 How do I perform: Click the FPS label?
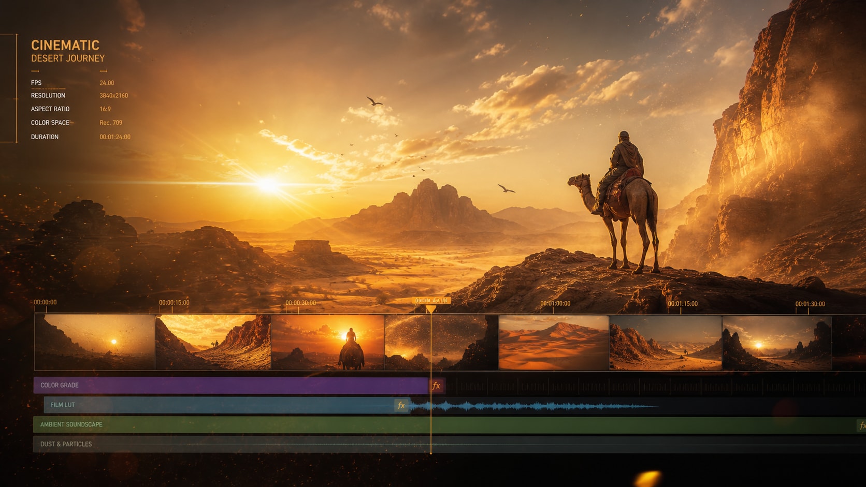click(36, 83)
